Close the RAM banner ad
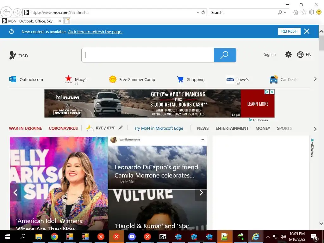 click(x=272, y=92)
